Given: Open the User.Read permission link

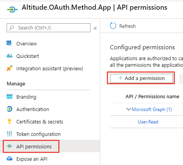Looking at the screenshot, I should (148, 122).
